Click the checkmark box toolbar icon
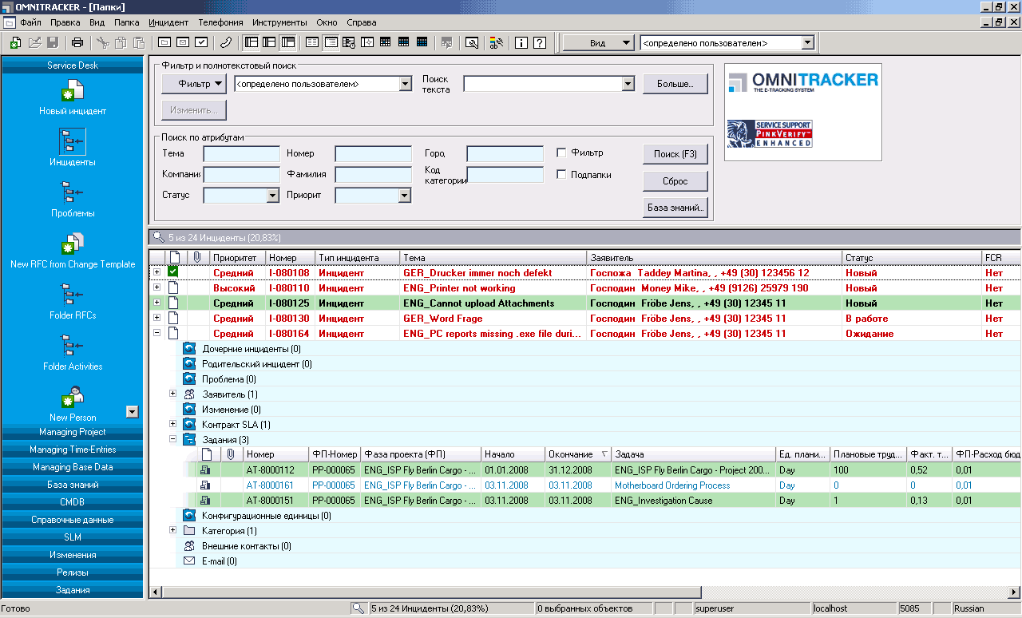Viewport: 1022px width, 618px height. [x=201, y=42]
